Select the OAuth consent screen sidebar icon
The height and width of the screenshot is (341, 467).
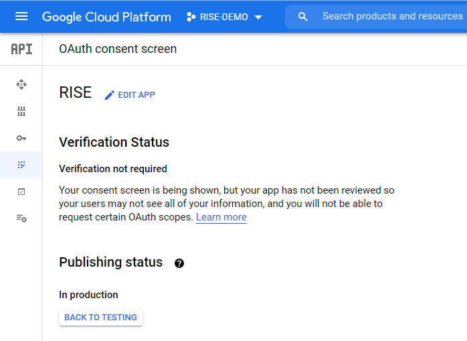click(21, 165)
